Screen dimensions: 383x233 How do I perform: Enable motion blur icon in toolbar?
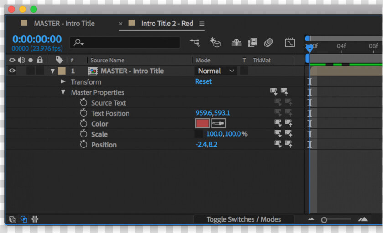click(x=269, y=43)
